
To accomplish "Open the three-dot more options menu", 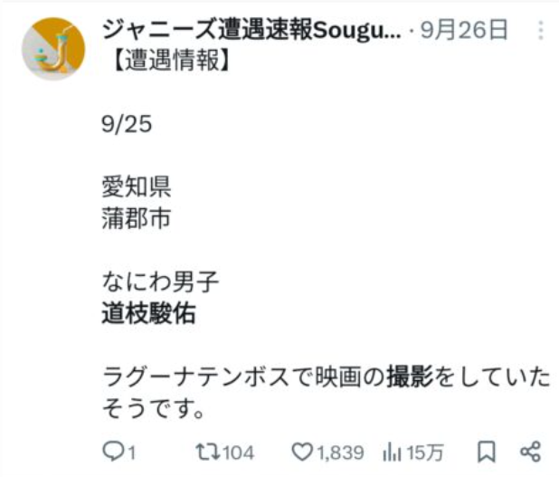I will (x=541, y=30).
